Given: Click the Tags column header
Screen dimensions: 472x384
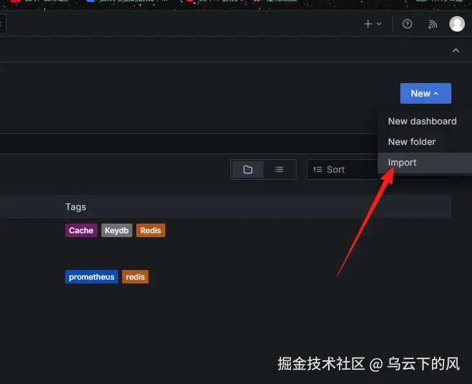Looking at the screenshot, I should 76,207.
